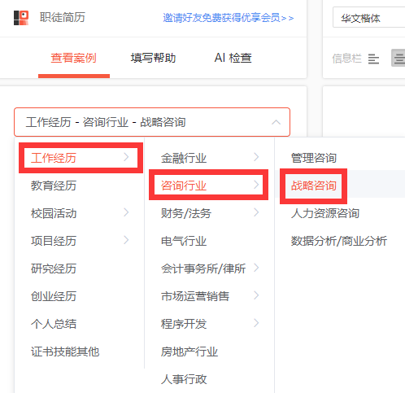
Task: Expand the 工作经历 chevron arrow
Action: (x=126, y=157)
